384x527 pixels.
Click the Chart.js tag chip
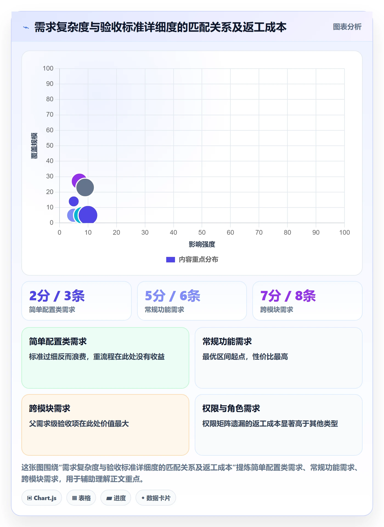(x=42, y=498)
